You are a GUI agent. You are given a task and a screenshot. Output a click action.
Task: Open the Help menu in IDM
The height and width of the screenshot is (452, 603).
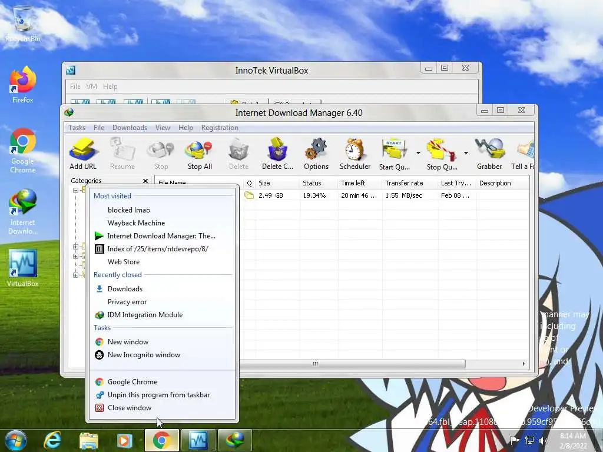(185, 128)
